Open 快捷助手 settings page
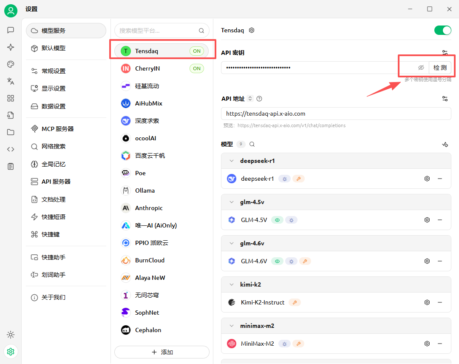 click(x=66, y=257)
